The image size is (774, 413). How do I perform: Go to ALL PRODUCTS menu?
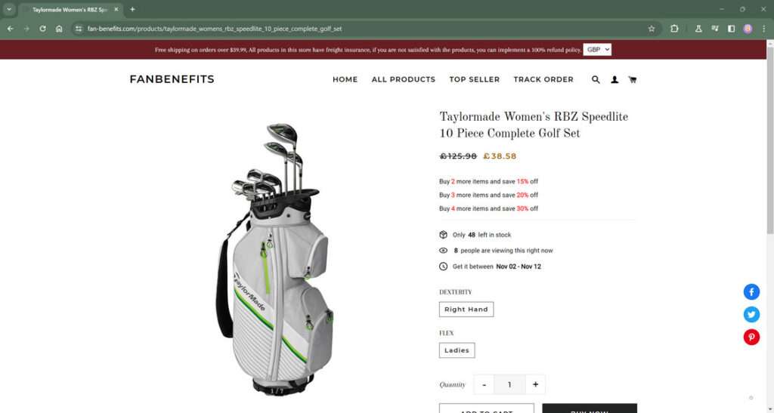coord(404,79)
